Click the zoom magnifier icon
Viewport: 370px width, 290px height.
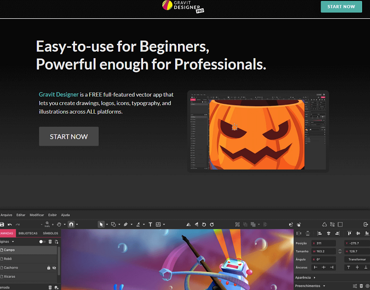47,224
